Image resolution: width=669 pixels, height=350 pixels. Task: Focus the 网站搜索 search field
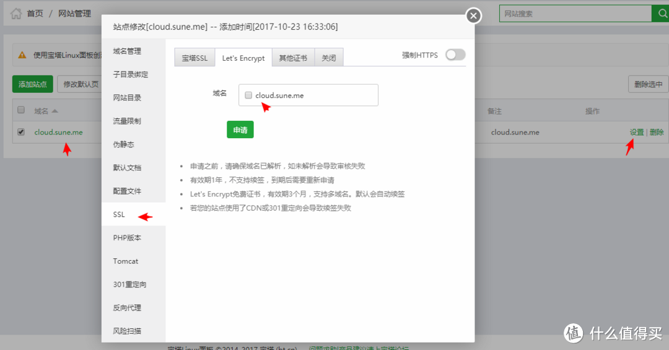click(575, 14)
